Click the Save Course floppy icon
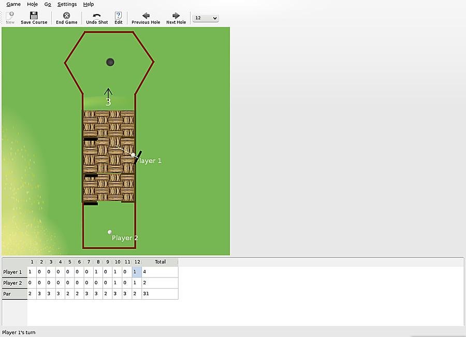 (34, 16)
